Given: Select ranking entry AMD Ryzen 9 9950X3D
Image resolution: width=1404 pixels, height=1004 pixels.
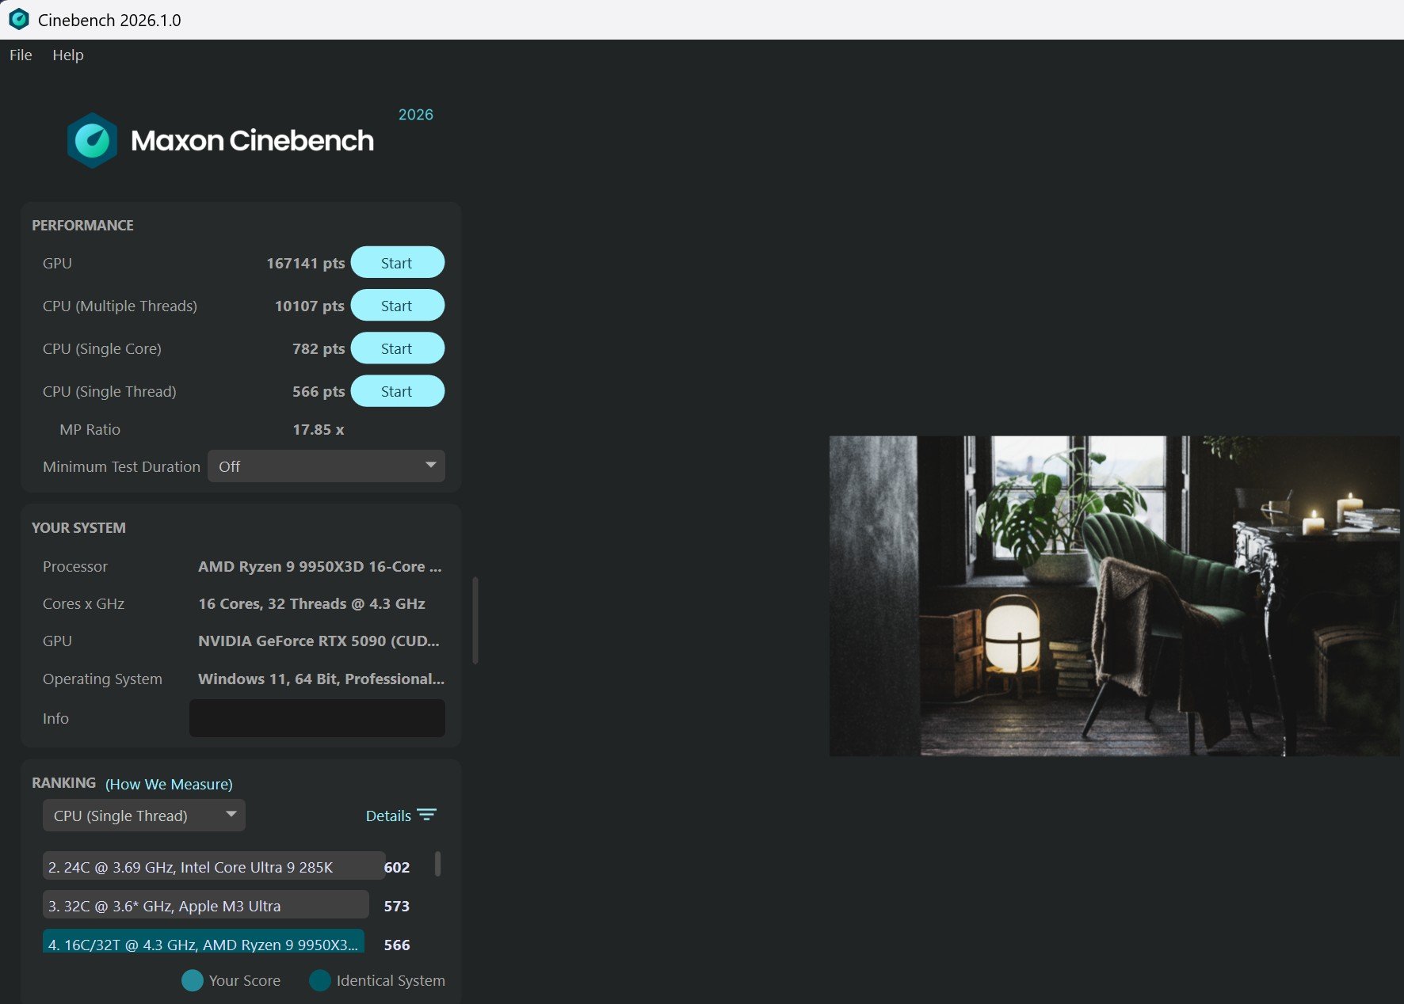Looking at the screenshot, I should tap(204, 942).
